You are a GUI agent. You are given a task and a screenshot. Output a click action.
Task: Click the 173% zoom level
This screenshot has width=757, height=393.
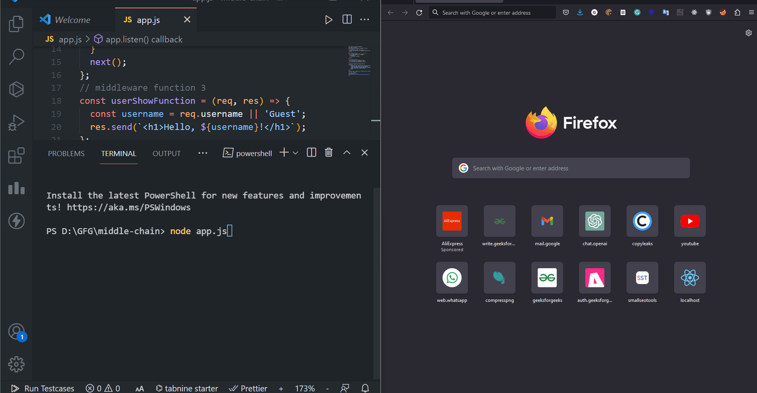pos(305,388)
